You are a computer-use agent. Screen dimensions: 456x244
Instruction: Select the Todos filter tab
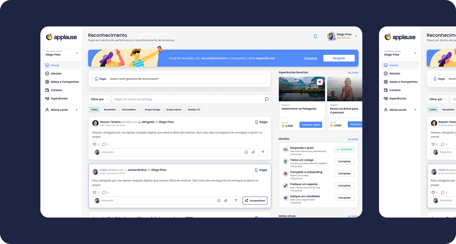pyautogui.click(x=94, y=109)
